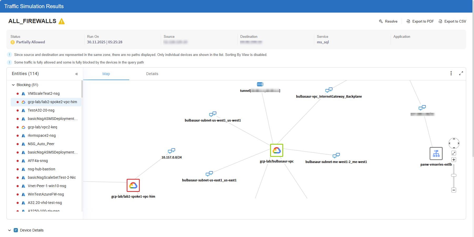Viewport: 474px width, 237px height.
Task: Click the 10.157.0.0/24 subnet icon
Action: [171, 151]
